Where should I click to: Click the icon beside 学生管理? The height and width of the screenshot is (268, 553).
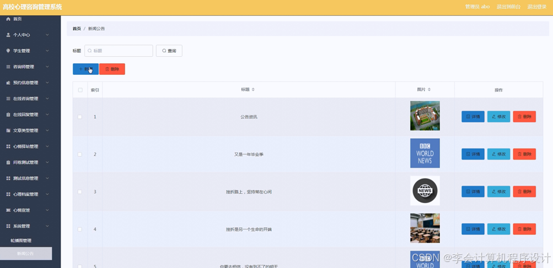[x=8, y=51]
